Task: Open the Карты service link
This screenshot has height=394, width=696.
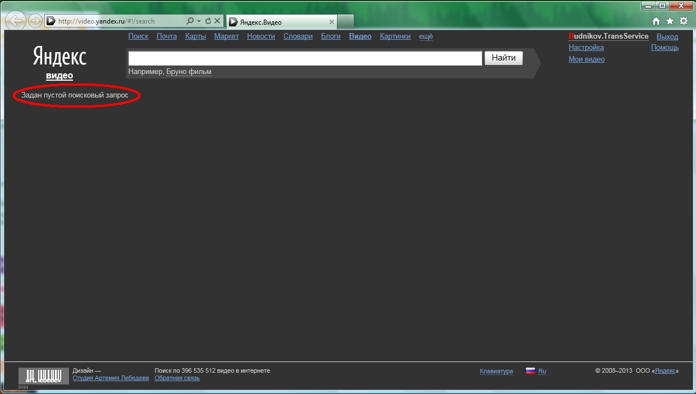Action: tap(195, 36)
